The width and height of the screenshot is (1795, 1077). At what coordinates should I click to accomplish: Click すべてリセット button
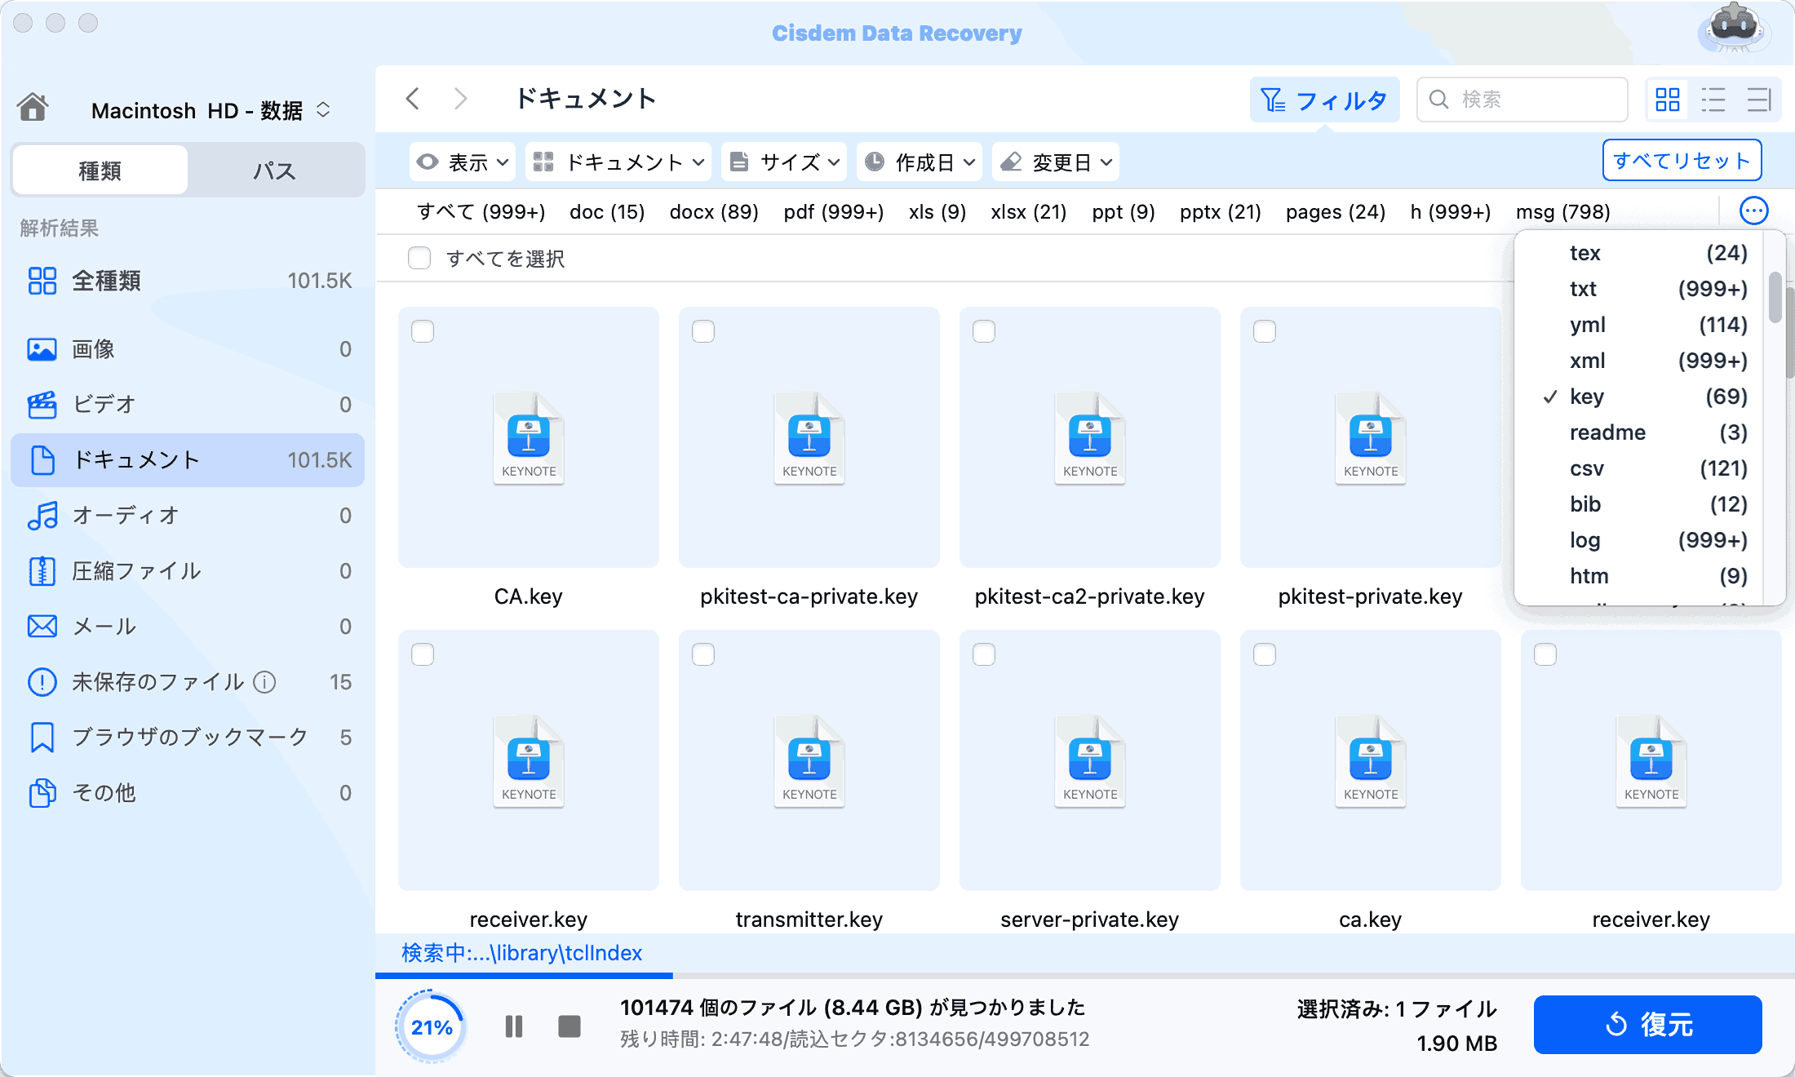tap(1682, 160)
